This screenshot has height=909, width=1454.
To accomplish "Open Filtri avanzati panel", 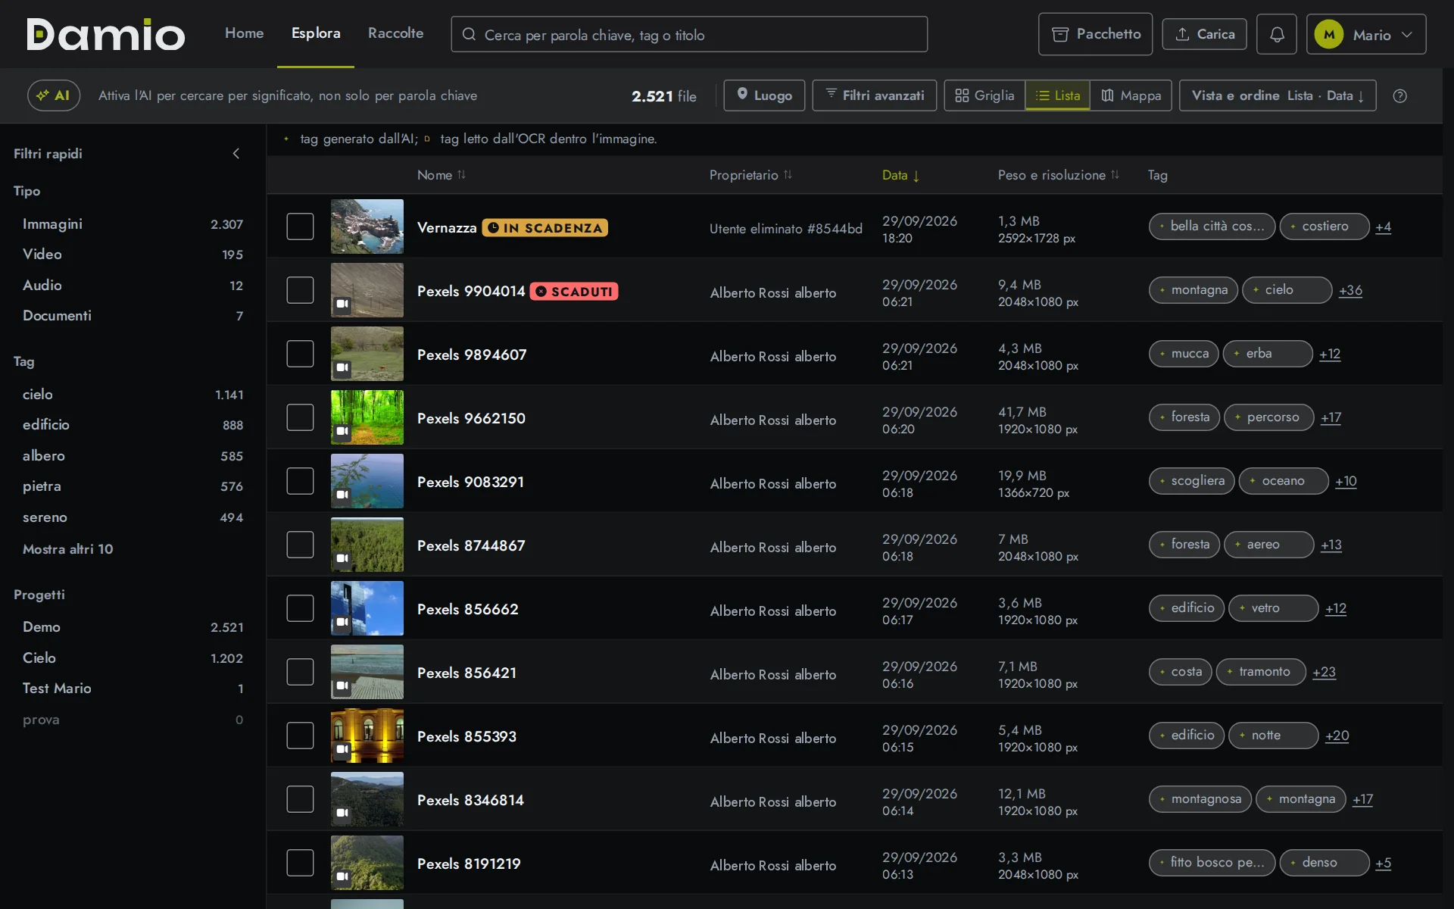I will [x=875, y=96].
